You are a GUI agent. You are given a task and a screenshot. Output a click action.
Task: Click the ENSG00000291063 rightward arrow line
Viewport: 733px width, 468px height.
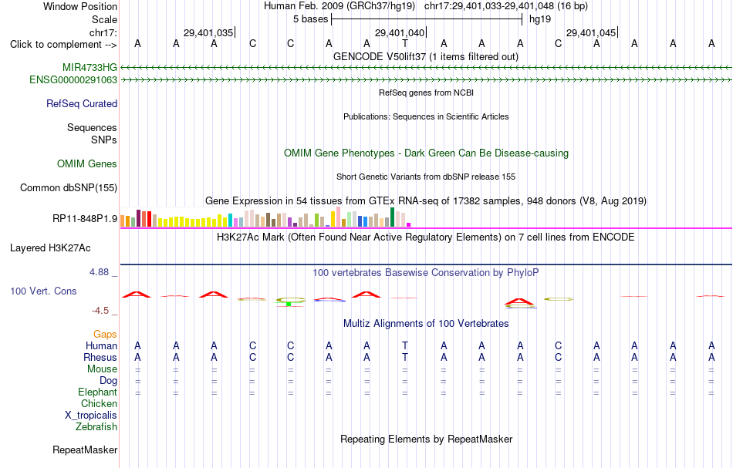pyautogui.click(x=426, y=80)
